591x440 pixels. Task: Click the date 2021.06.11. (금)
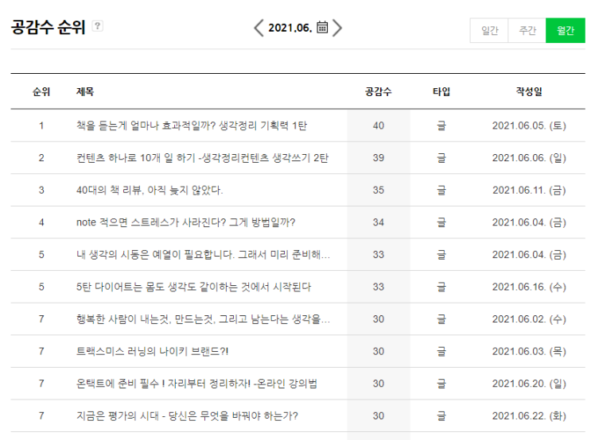tap(529, 190)
